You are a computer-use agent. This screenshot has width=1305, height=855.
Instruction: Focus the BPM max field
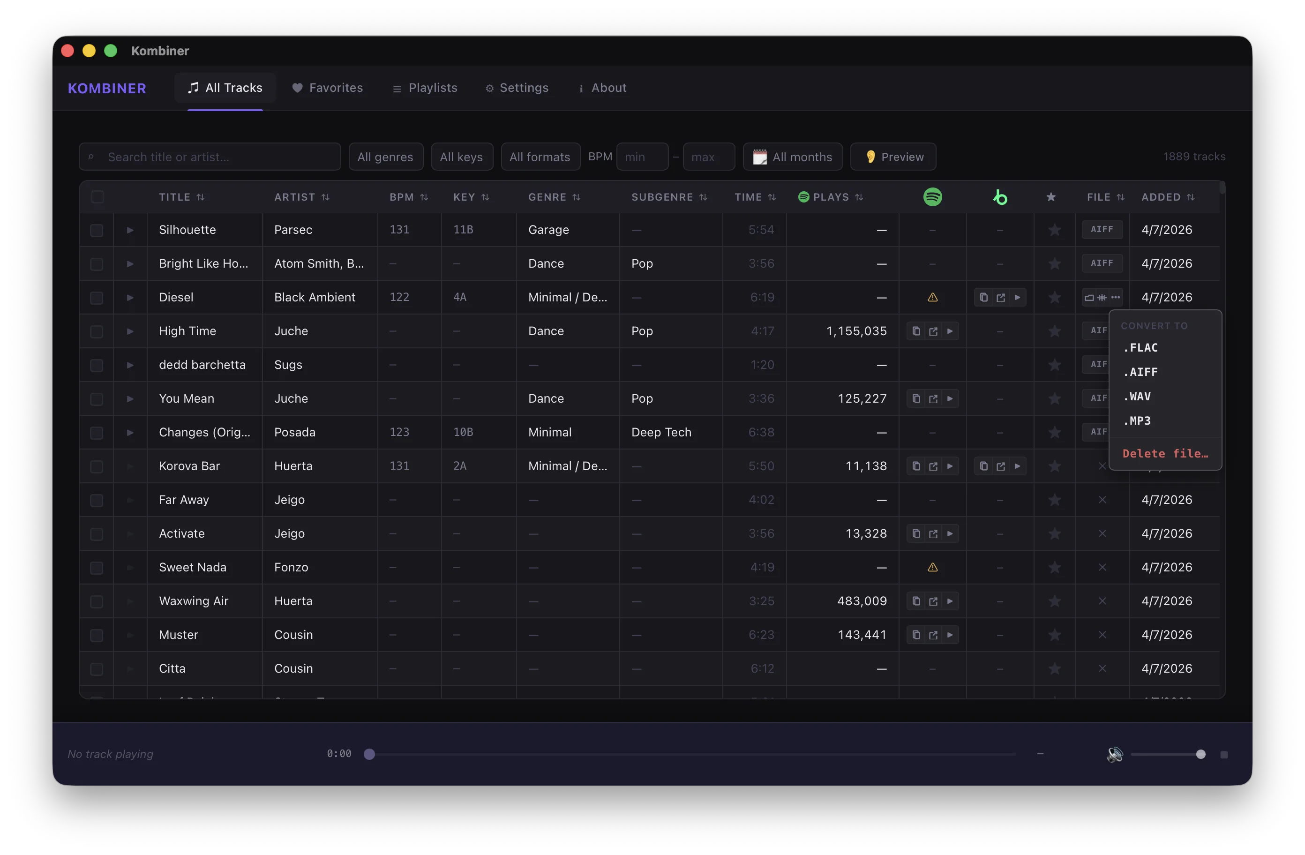click(708, 157)
